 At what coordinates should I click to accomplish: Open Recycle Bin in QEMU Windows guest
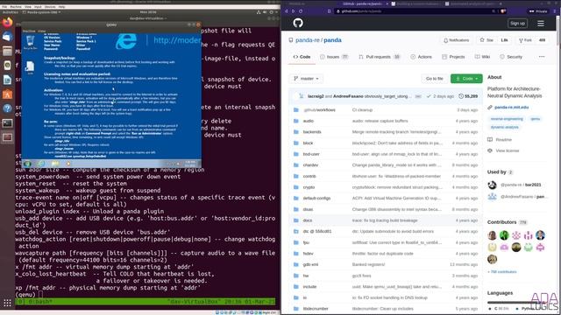[x=30, y=42]
